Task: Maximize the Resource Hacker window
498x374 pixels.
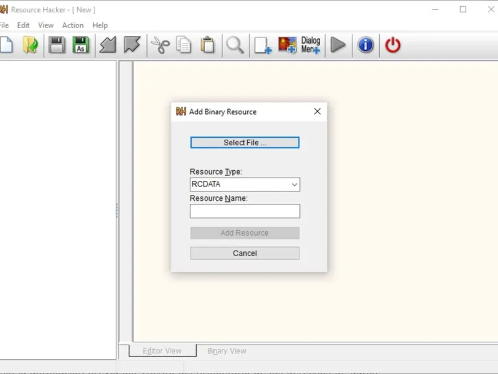Action: tap(463, 9)
